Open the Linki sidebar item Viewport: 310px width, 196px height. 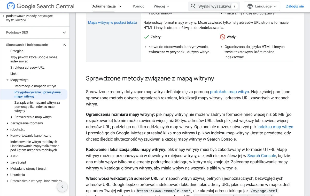point(14,74)
